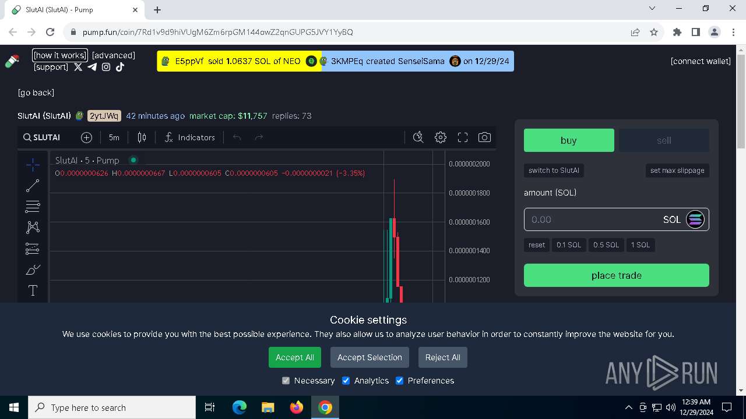Open the how it works link
This screenshot has width=746, height=419.
[x=60, y=55]
